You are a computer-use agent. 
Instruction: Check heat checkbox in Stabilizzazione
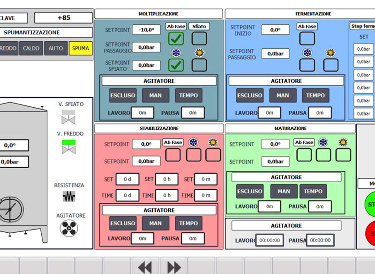213,155
